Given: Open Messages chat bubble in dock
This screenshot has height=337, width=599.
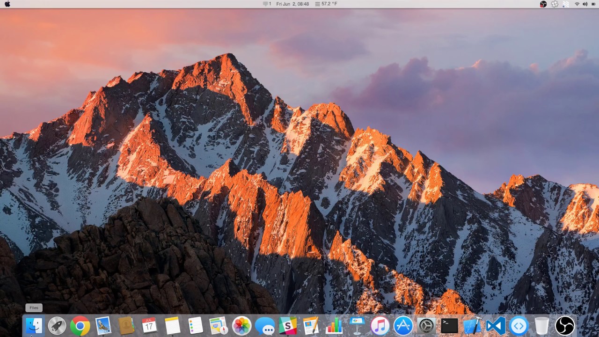Looking at the screenshot, I should click(x=265, y=326).
